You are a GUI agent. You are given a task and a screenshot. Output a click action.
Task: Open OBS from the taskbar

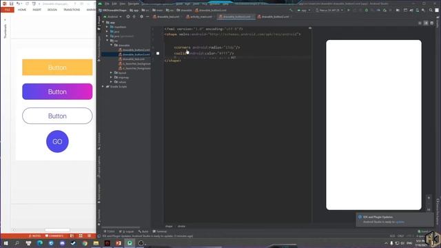[x=141, y=243]
